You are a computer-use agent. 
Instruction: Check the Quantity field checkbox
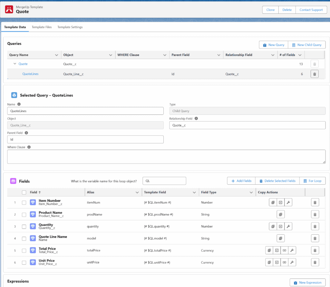tap(24, 227)
